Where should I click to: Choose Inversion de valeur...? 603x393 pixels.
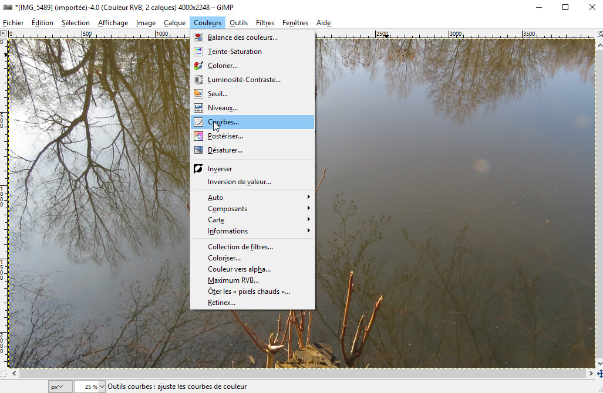(252, 182)
